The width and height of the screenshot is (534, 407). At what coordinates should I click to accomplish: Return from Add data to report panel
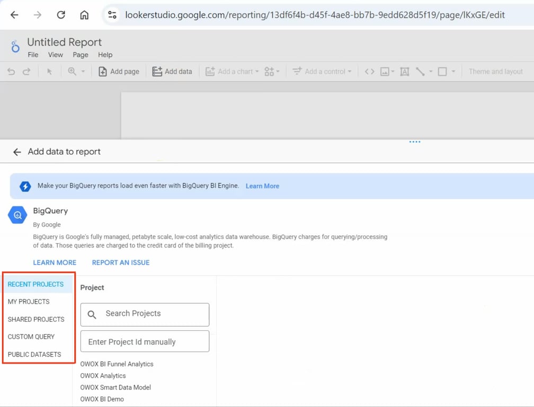click(x=17, y=152)
